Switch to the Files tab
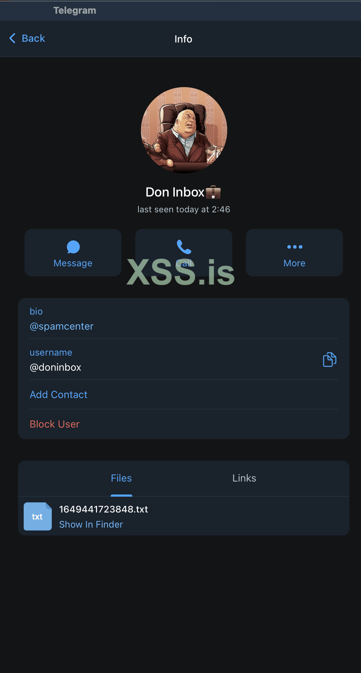The width and height of the screenshot is (361, 673). click(121, 478)
